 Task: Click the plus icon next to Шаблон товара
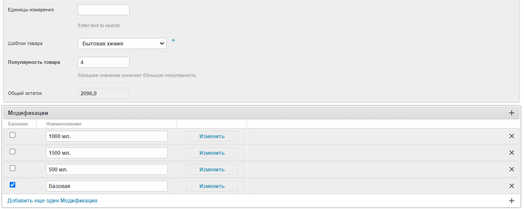pyautogui.click(x=173, y=40)
